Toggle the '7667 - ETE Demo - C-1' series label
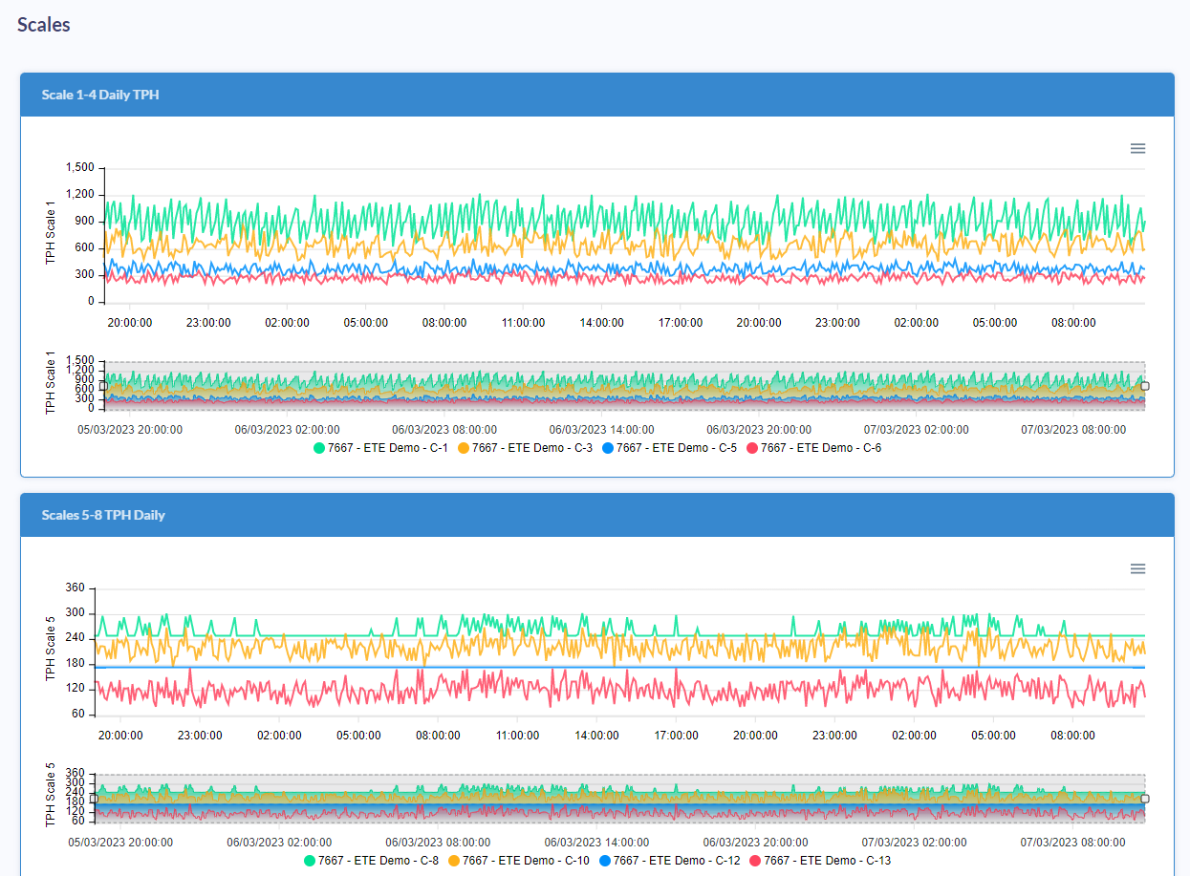1190x876 pixels. coord(388,448)
